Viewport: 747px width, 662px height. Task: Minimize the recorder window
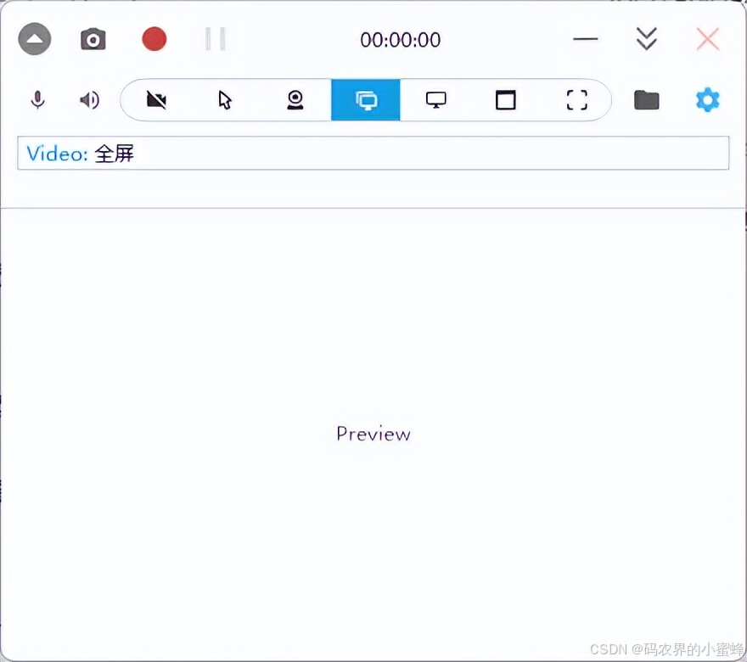click(x=586, y=39)
